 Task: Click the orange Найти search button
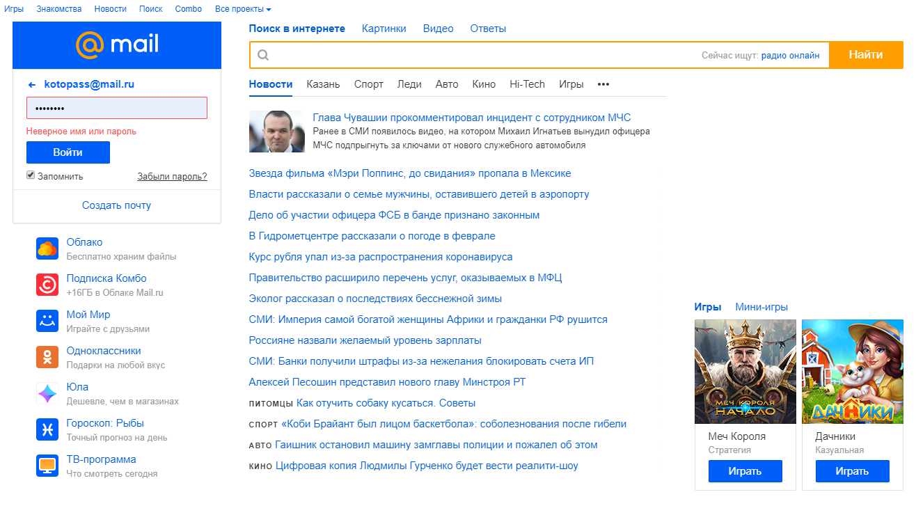pos(866,55)
